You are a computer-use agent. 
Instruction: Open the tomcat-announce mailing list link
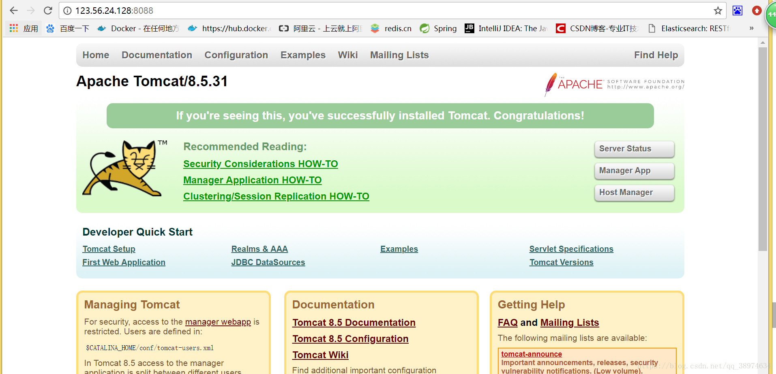(x=532, y=354)
